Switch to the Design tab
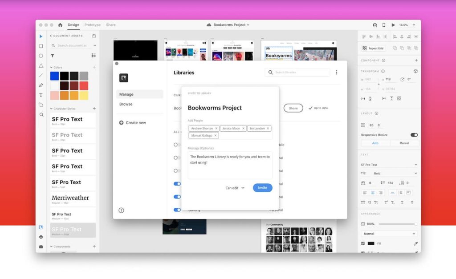The height and width of the screenshot is (279, 456). coord(73,25)
